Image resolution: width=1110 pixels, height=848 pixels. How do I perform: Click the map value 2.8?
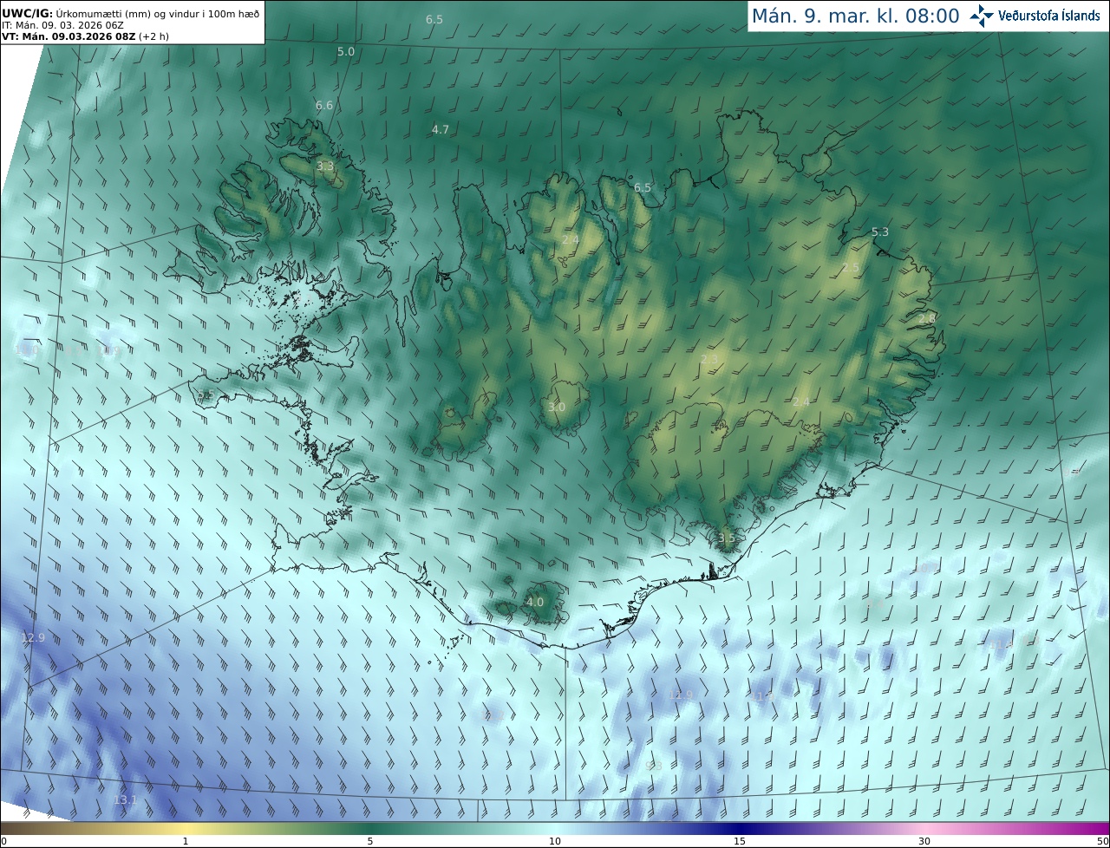point(927,319)
